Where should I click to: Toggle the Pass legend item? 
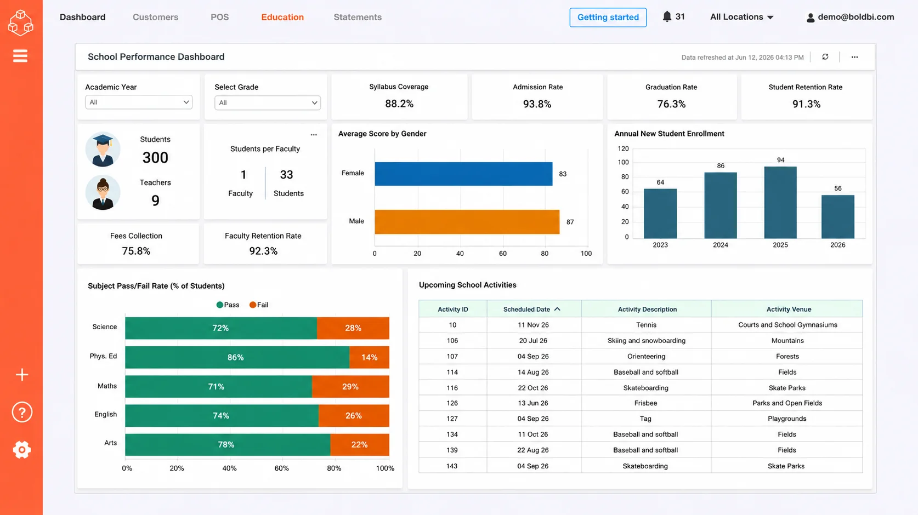click(x=228, y=305)
